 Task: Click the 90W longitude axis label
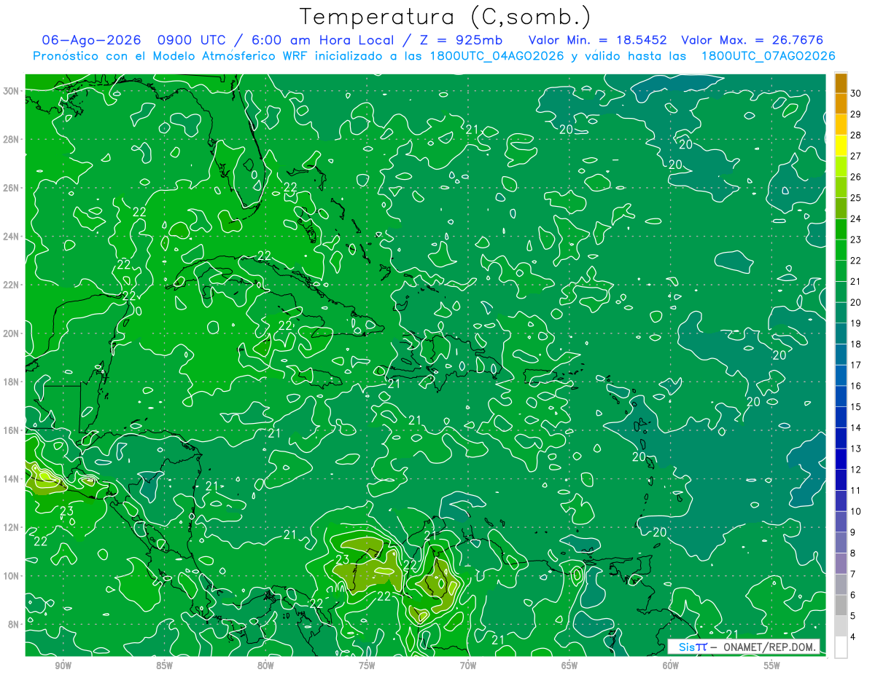(x=63, y=666)
